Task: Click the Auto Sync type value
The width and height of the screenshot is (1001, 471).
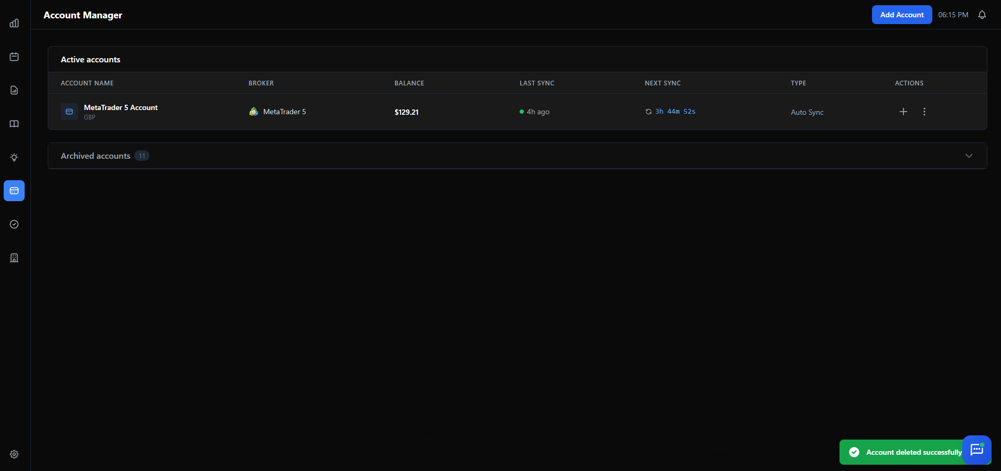Action: 807,112
